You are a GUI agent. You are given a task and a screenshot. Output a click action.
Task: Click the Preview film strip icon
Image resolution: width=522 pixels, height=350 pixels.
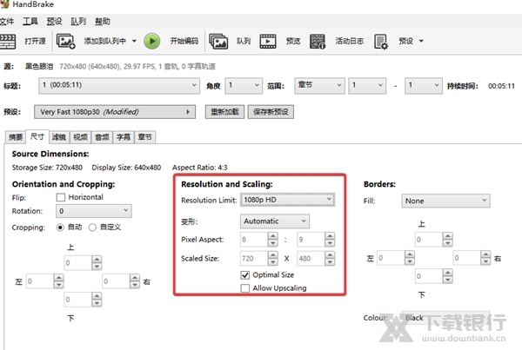268,41
